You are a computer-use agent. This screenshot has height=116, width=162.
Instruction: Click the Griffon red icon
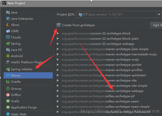pyautogui.click(x=8, y=95)
